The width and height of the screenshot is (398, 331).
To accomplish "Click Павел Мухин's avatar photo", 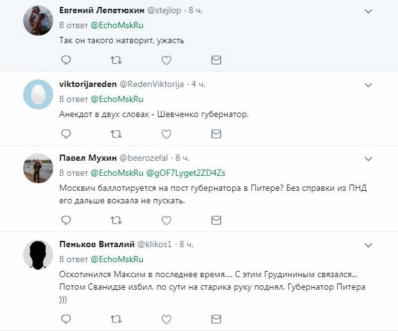I will click(x=38, y=169).
